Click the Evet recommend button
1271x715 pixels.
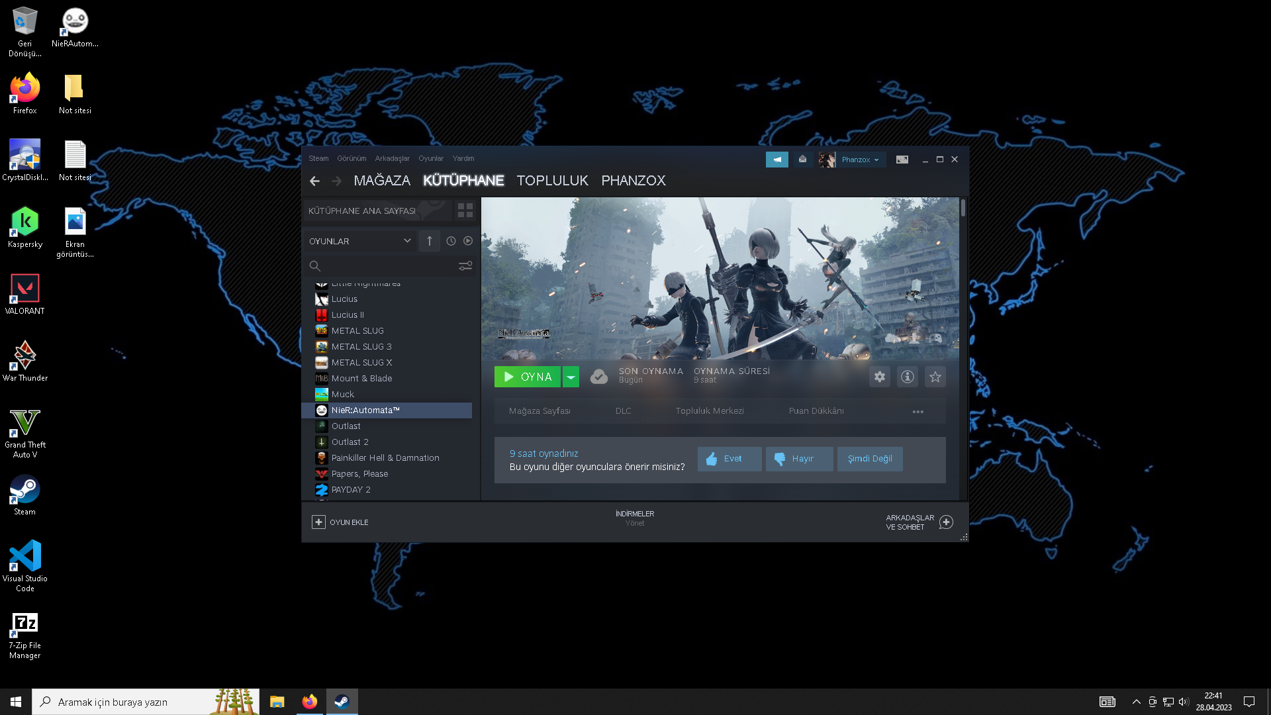(729, 459)
